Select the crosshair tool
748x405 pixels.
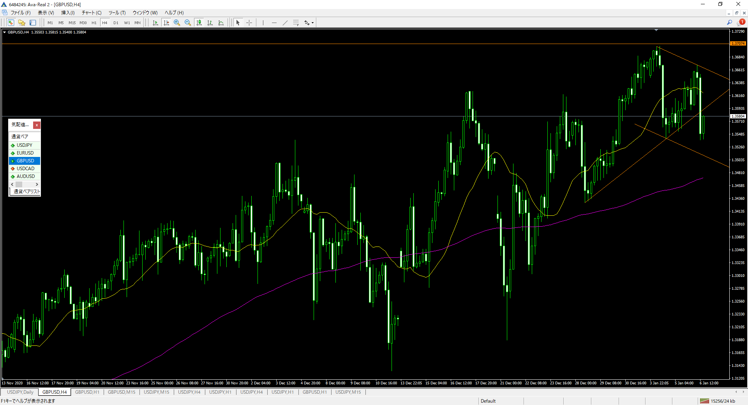(x=249, y=23)
